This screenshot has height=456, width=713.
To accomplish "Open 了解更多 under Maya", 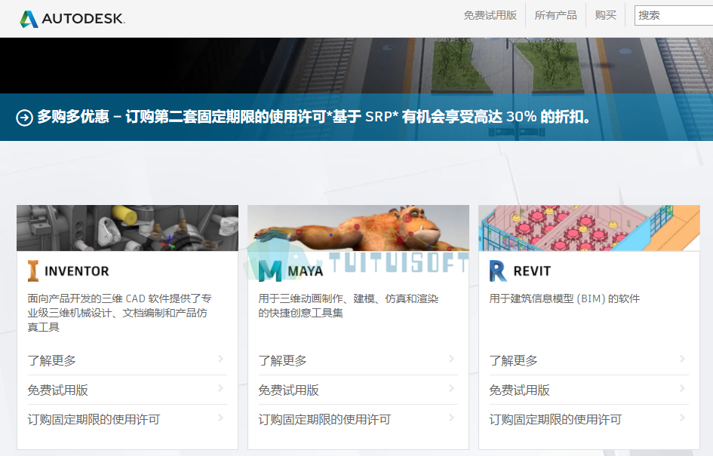I will (x=358, y=360).
